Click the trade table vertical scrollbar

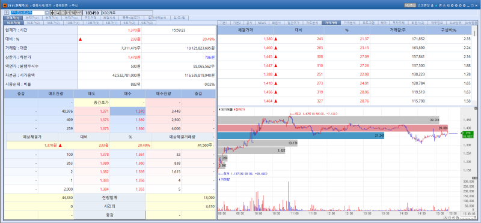tap(475, 65)
